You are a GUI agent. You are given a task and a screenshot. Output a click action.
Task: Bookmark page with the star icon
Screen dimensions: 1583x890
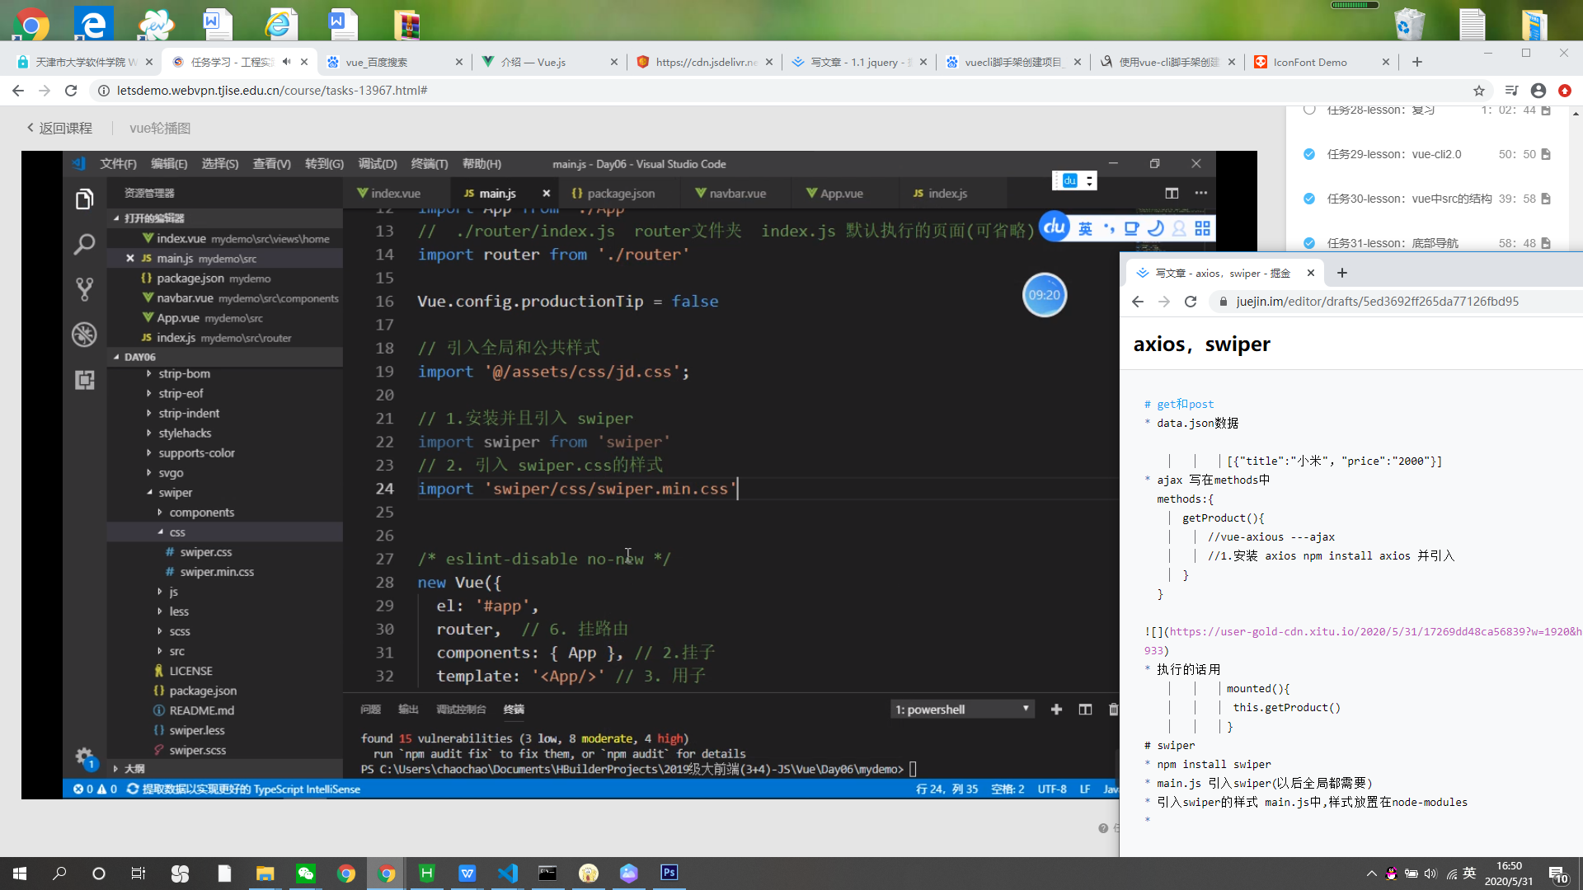tap(1479, 91)
